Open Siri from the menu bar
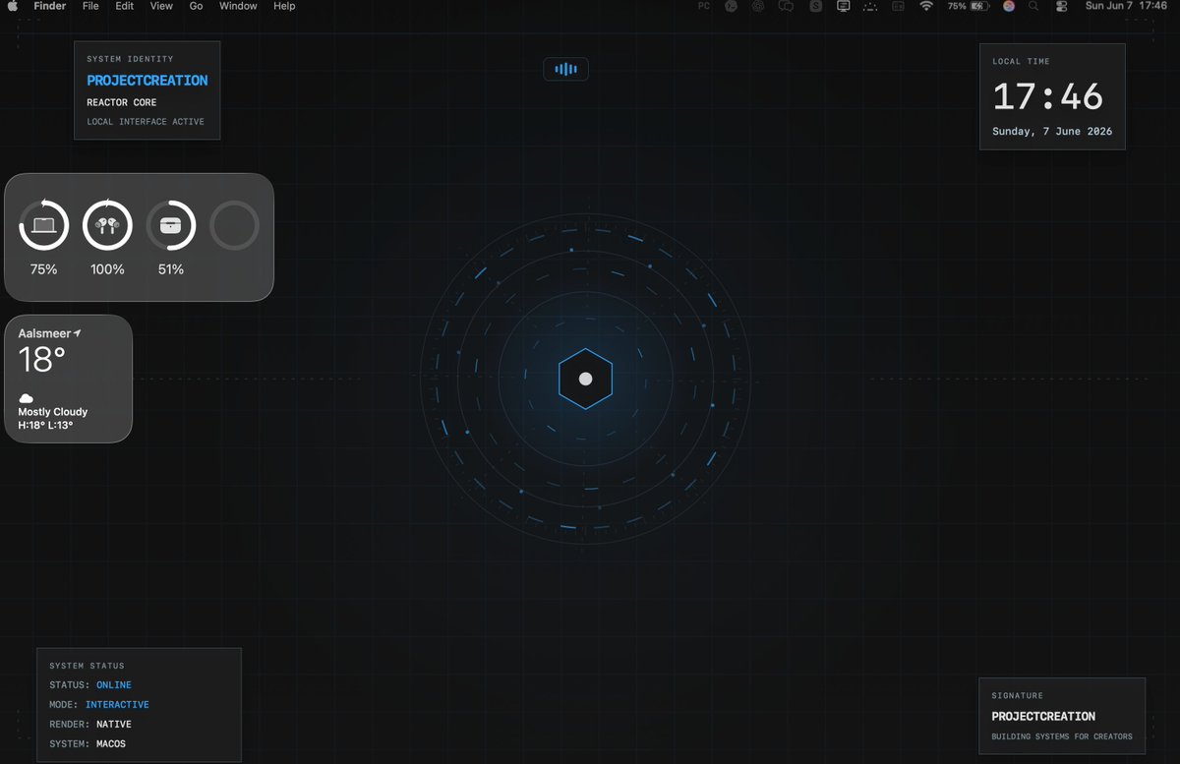The image size is (1180, 764). (x=1008, y=6)
